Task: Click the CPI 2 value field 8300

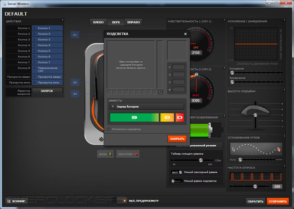Action: (x=196, y=101)
